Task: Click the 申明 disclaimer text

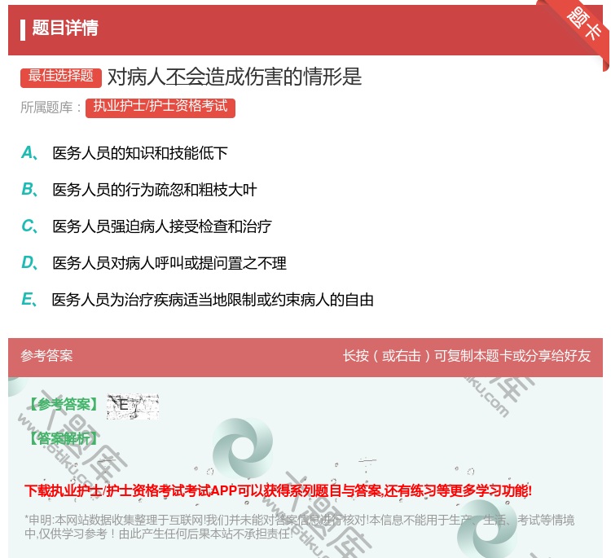Action: click(299, 526)
